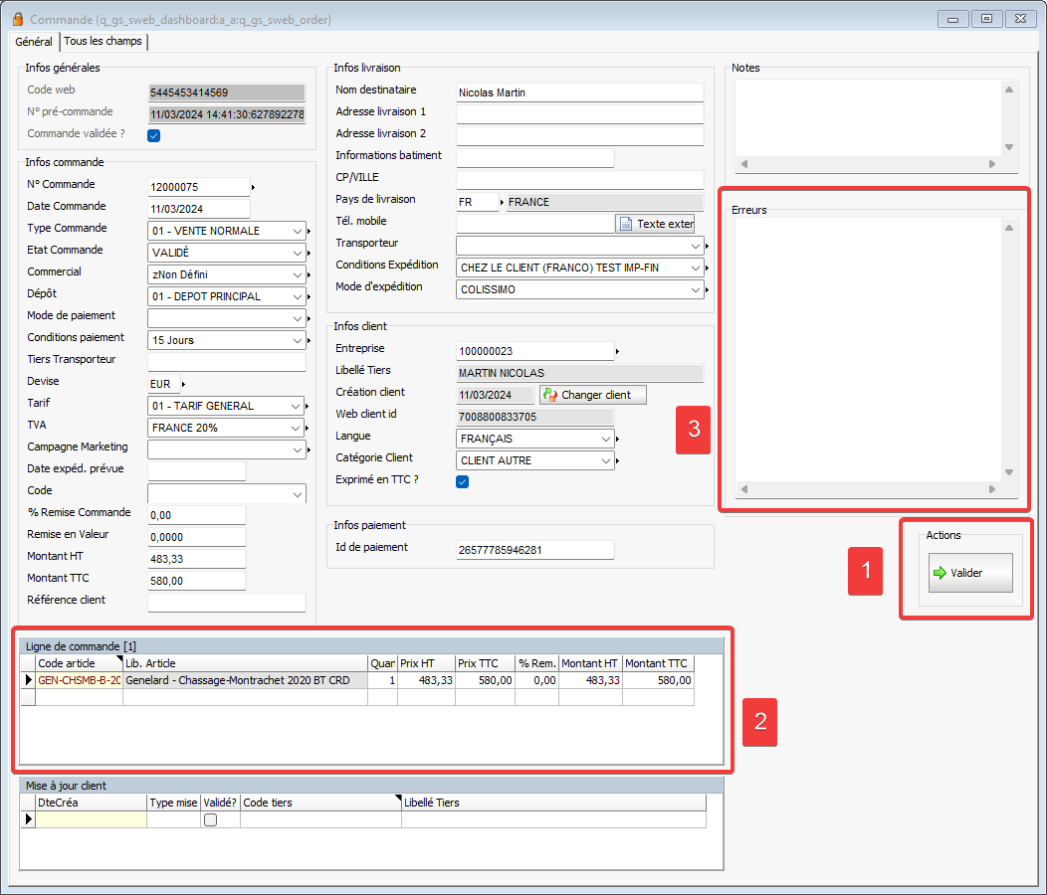This screenshot has height=895, width=1047.
Task: Switch to the Tous les champs tab
Action: point(104,42)
